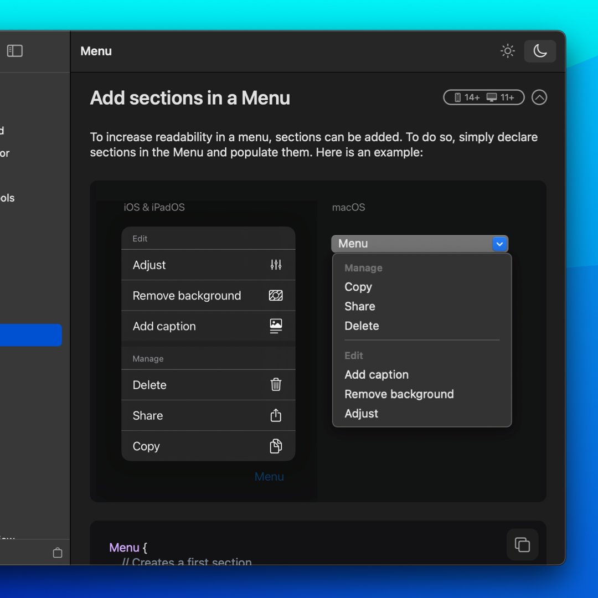Toggle the sidebar panel icon
This screenshot has width=598, height=598.
[15, 51]
